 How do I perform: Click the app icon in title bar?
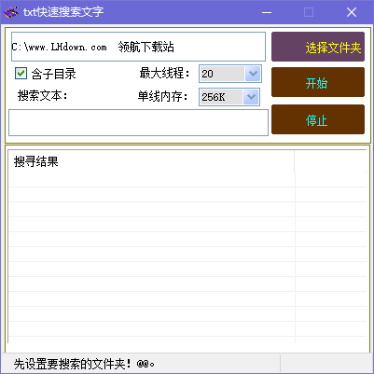11,12
